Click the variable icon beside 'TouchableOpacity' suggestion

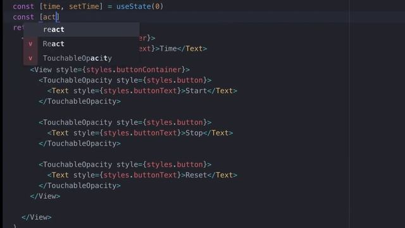click(30, 58)
